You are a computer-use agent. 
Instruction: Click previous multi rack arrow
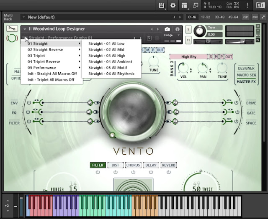(x=174, y=17)
